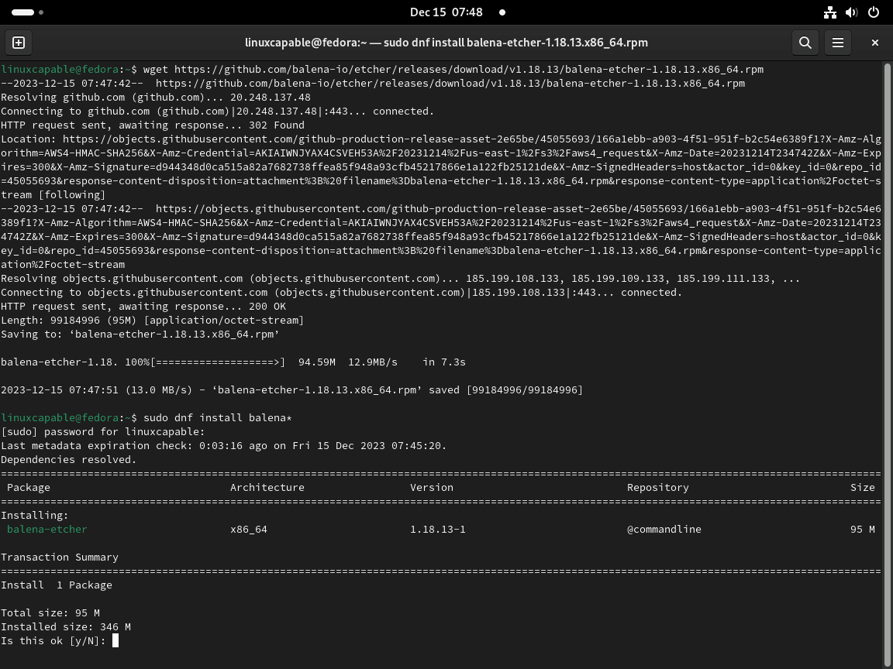Click the 'Size' column header
This screenshot has height=669, width=893.
click(862, 487)
